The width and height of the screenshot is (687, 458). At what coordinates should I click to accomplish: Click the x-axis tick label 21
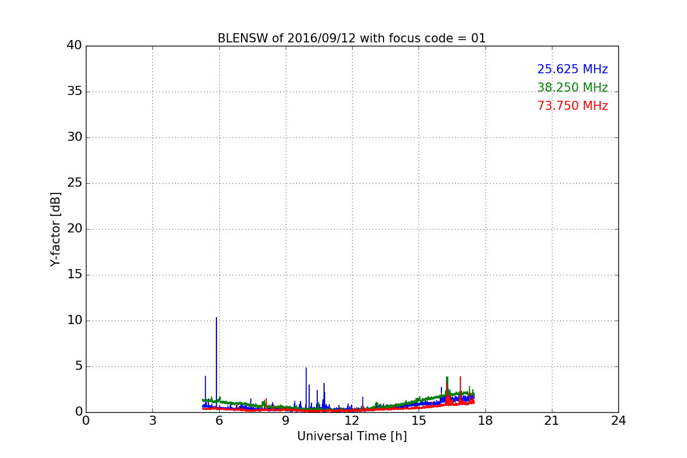(552, 421)
